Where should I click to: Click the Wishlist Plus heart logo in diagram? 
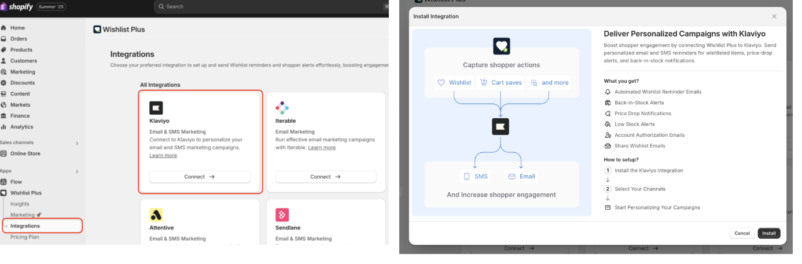coord(502,46)
